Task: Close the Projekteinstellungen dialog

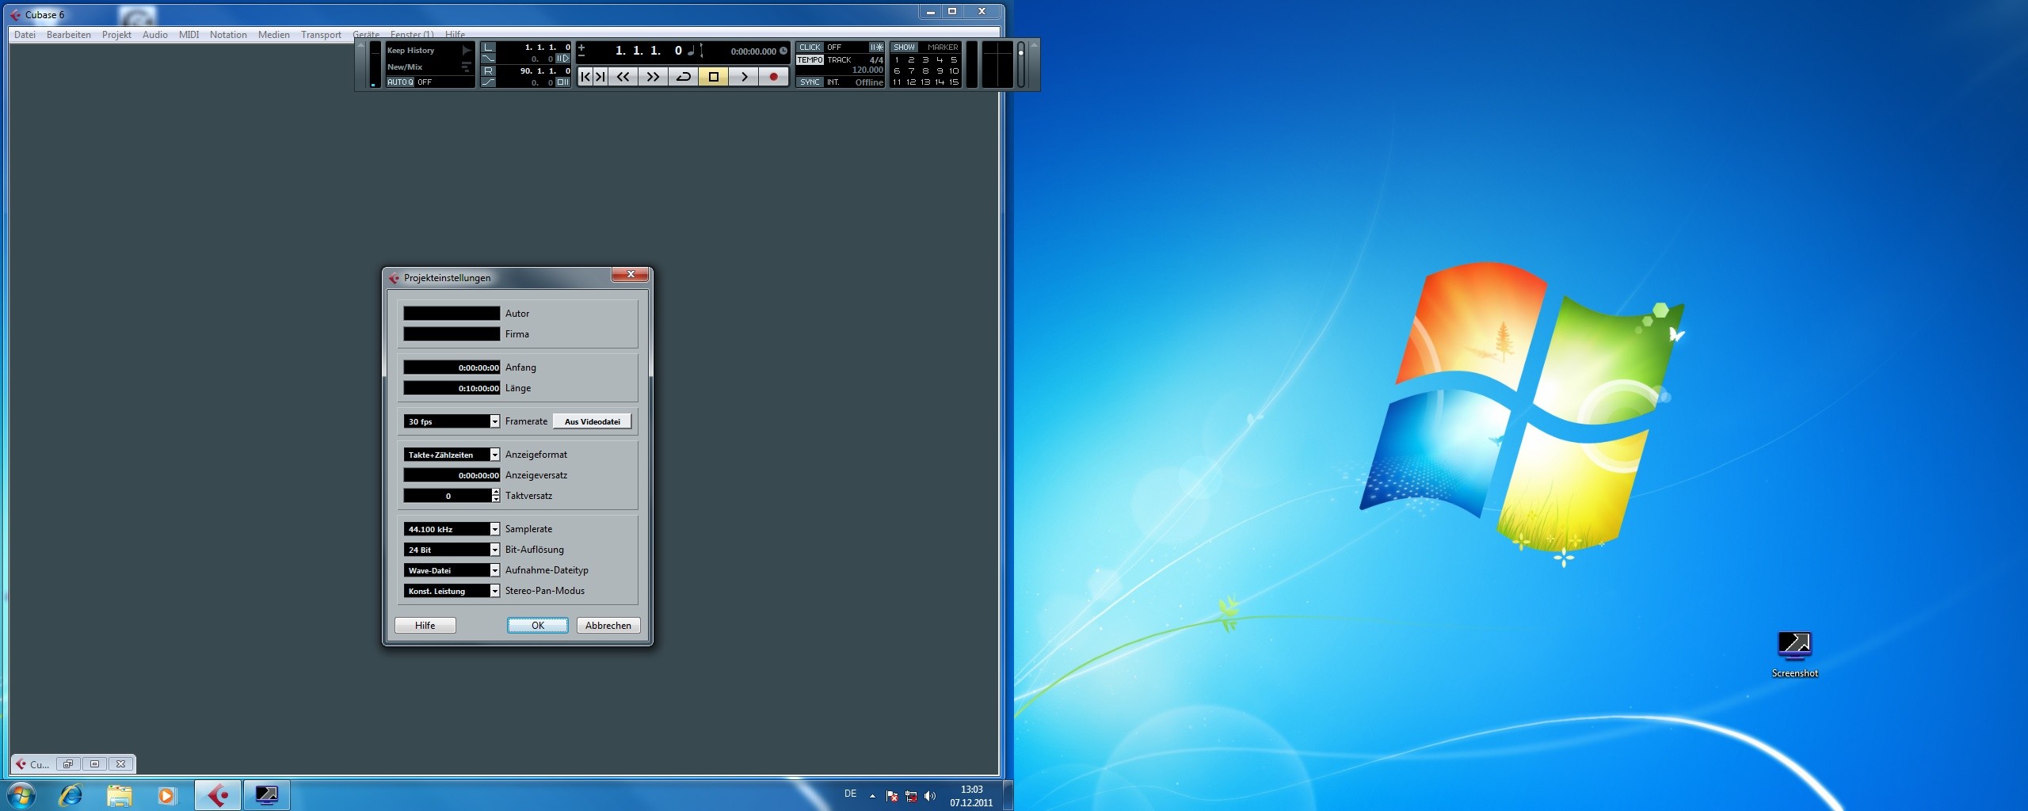Action: click(x=631, y=274)
